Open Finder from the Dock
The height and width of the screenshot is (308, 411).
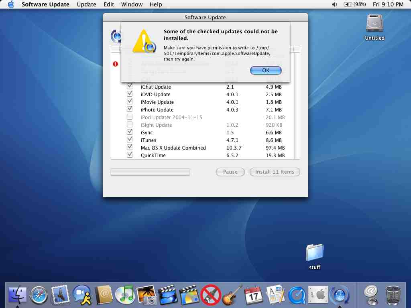[x=18, y=296]
